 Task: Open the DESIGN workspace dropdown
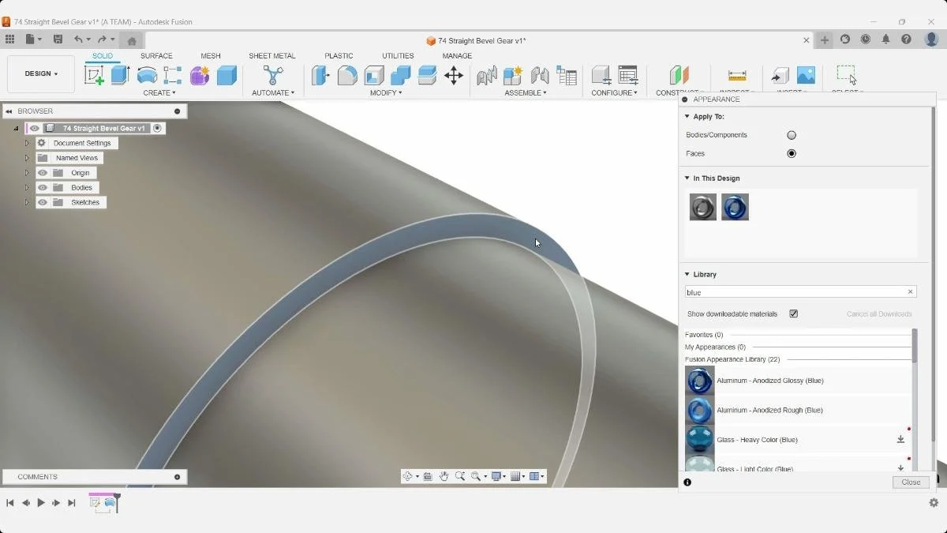point(41,74)
